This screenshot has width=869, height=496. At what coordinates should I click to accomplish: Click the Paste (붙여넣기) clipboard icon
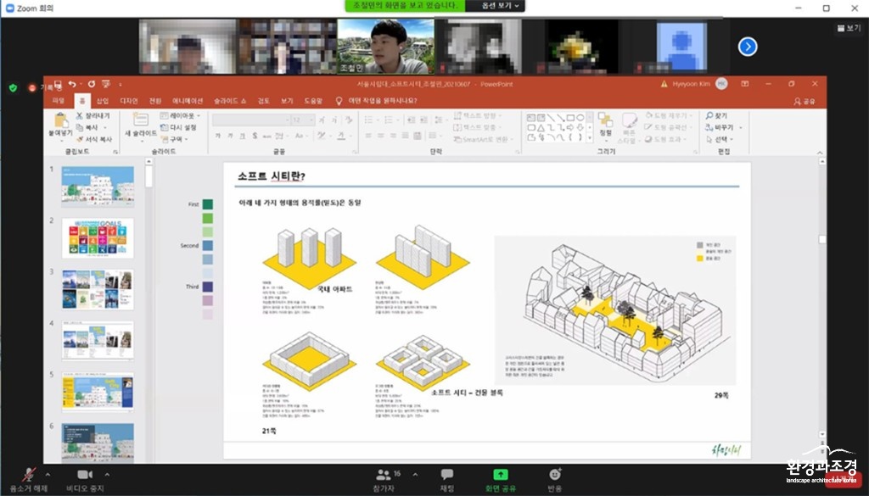[61, 120]
